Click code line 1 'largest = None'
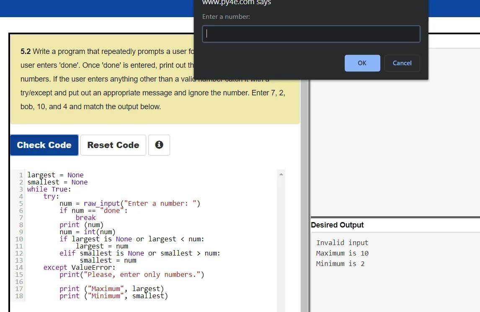480x312 pixels. (x=55, y=175)
